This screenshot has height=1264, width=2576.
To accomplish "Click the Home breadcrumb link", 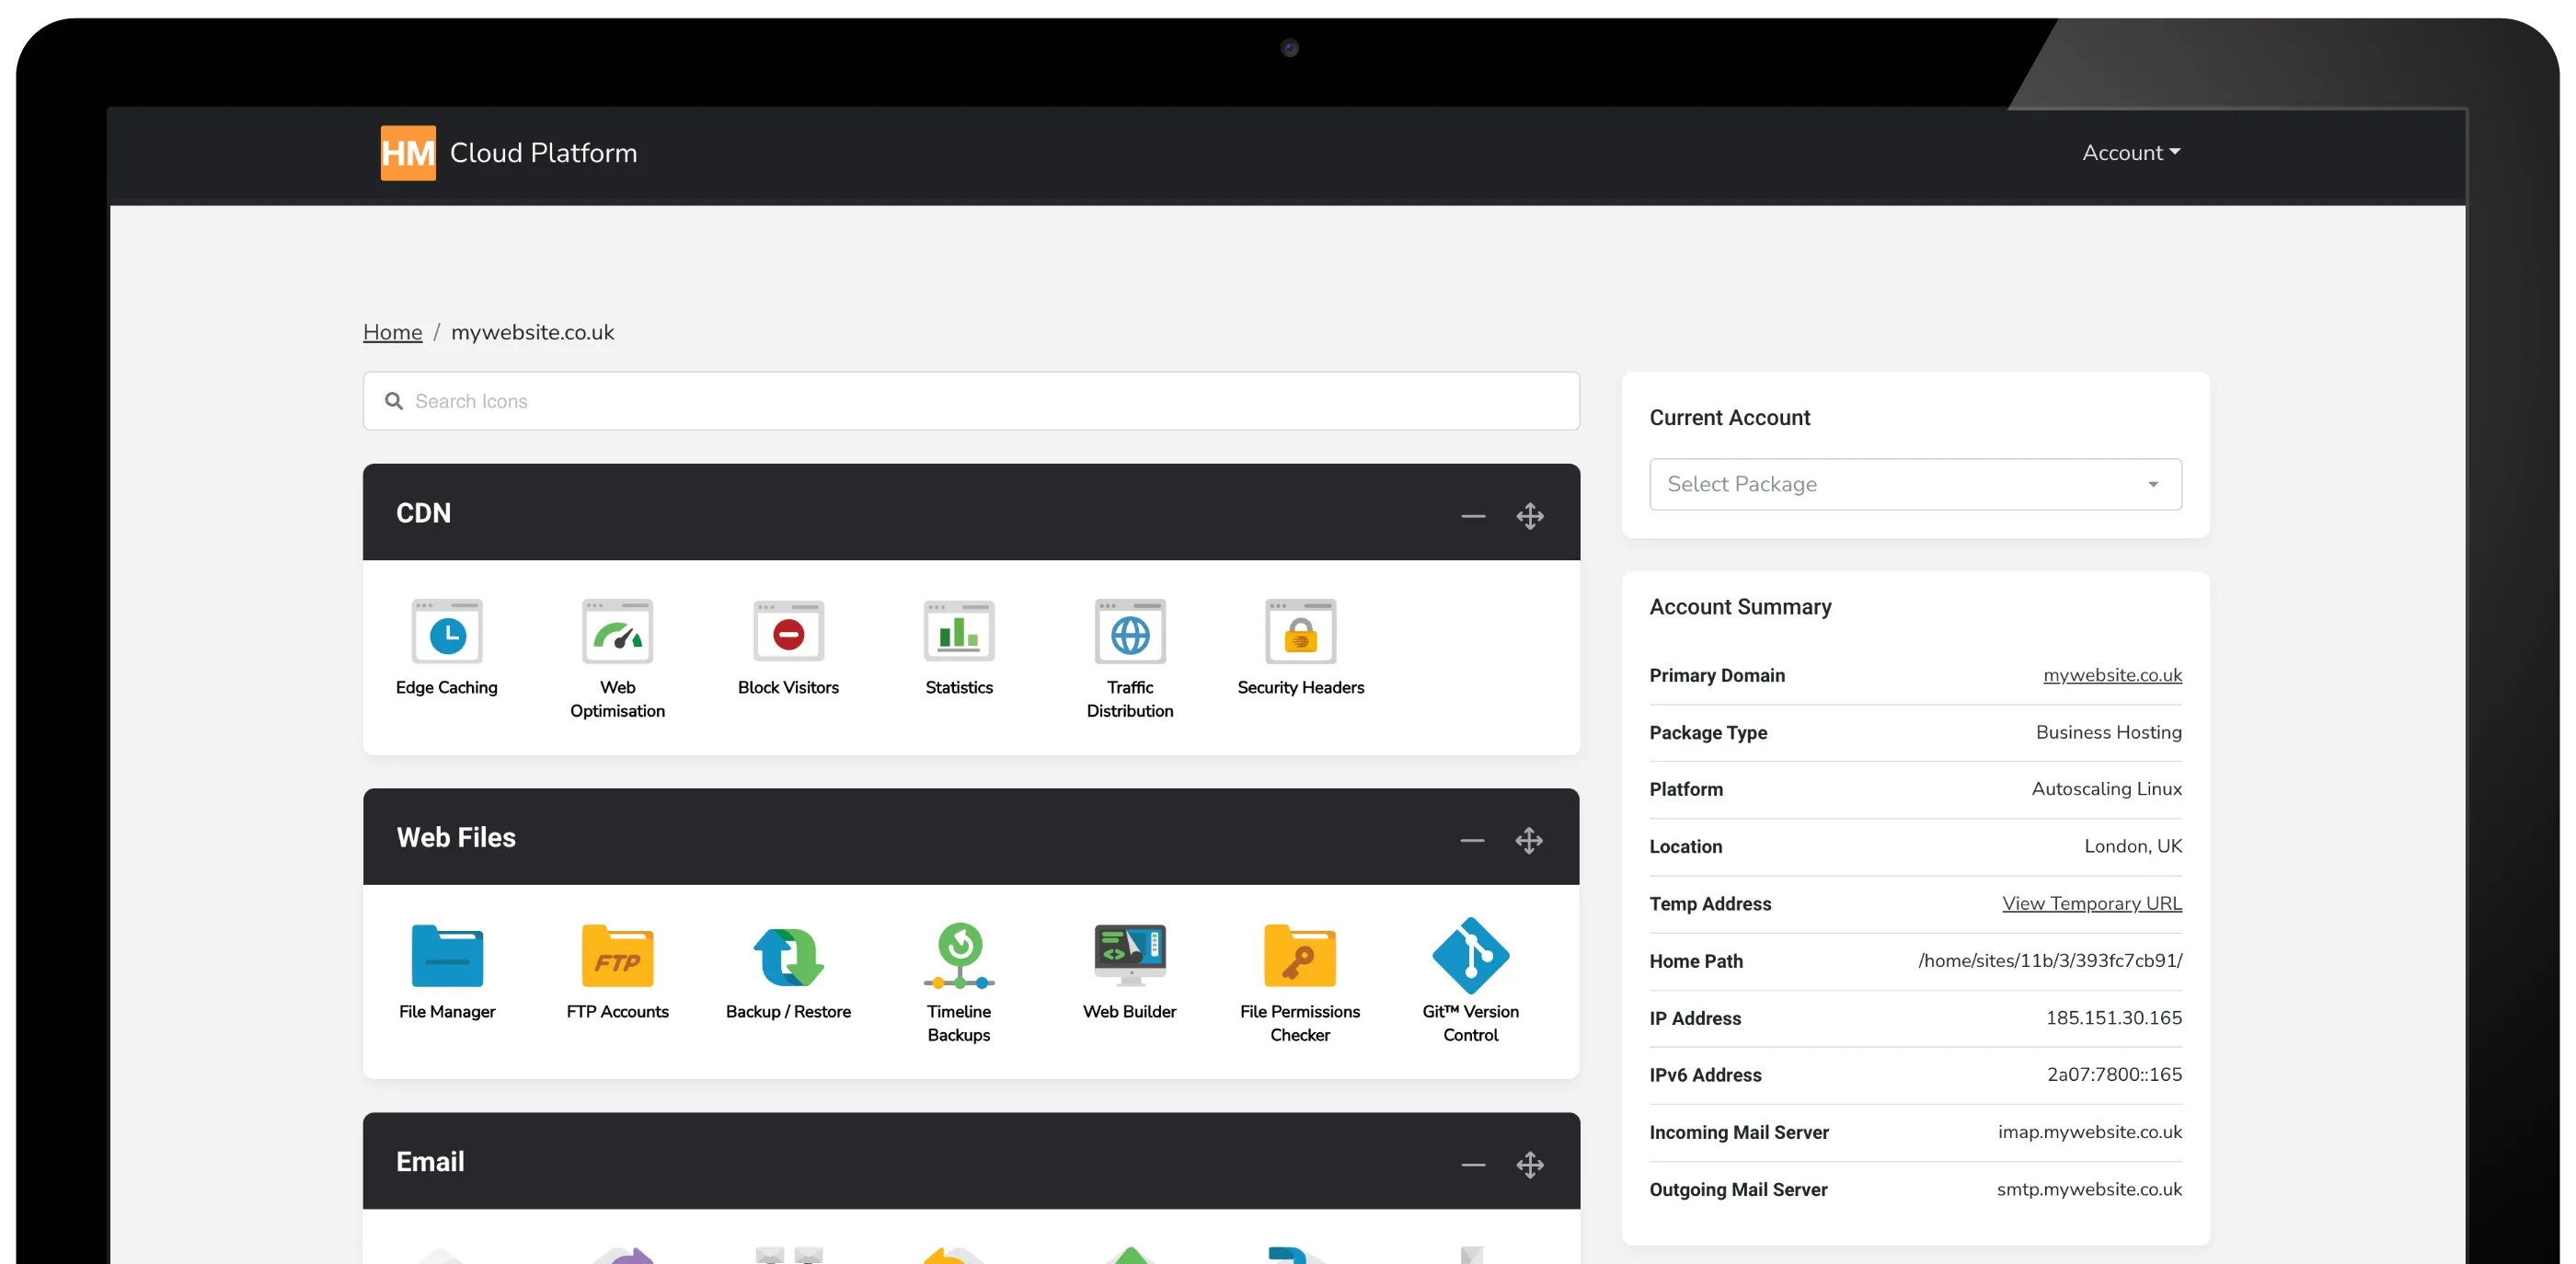I will (392, 332).
